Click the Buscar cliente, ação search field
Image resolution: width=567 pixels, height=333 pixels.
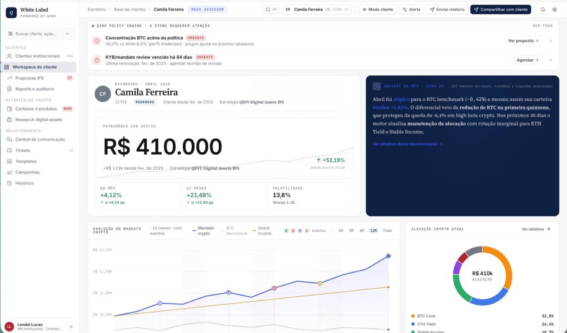pyautogui.click(x=40, y=34)
